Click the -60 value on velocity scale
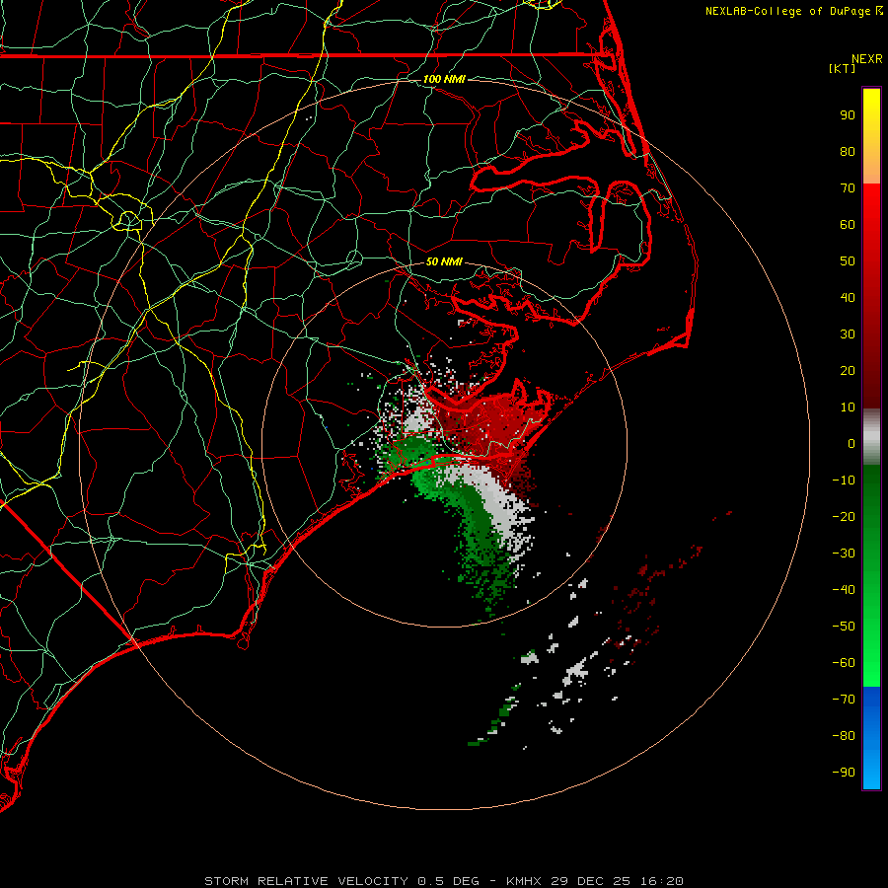 click(844, 663)
